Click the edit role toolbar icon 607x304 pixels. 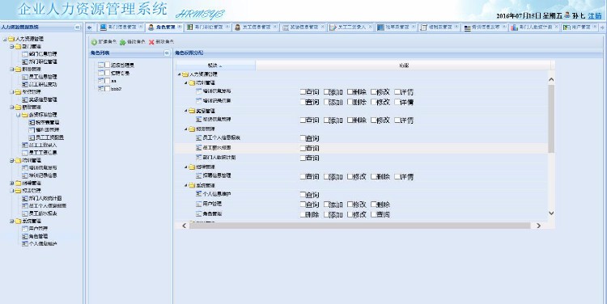123,42
